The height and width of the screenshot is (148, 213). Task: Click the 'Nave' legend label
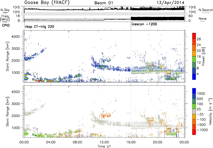[x=203, y=18]
